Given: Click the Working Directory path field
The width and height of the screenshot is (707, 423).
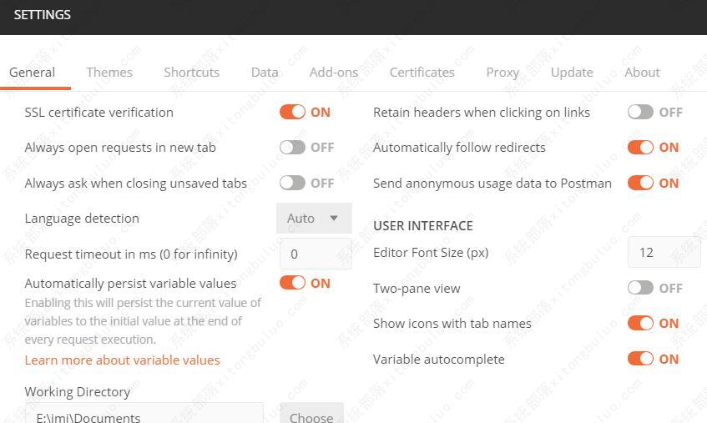Looking at the screenshot, I should pos(144,413).
